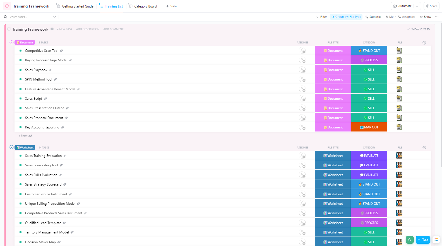Open the green timer button
The width and height of the screenshot is (442, 246).
(x=410, y=240)
